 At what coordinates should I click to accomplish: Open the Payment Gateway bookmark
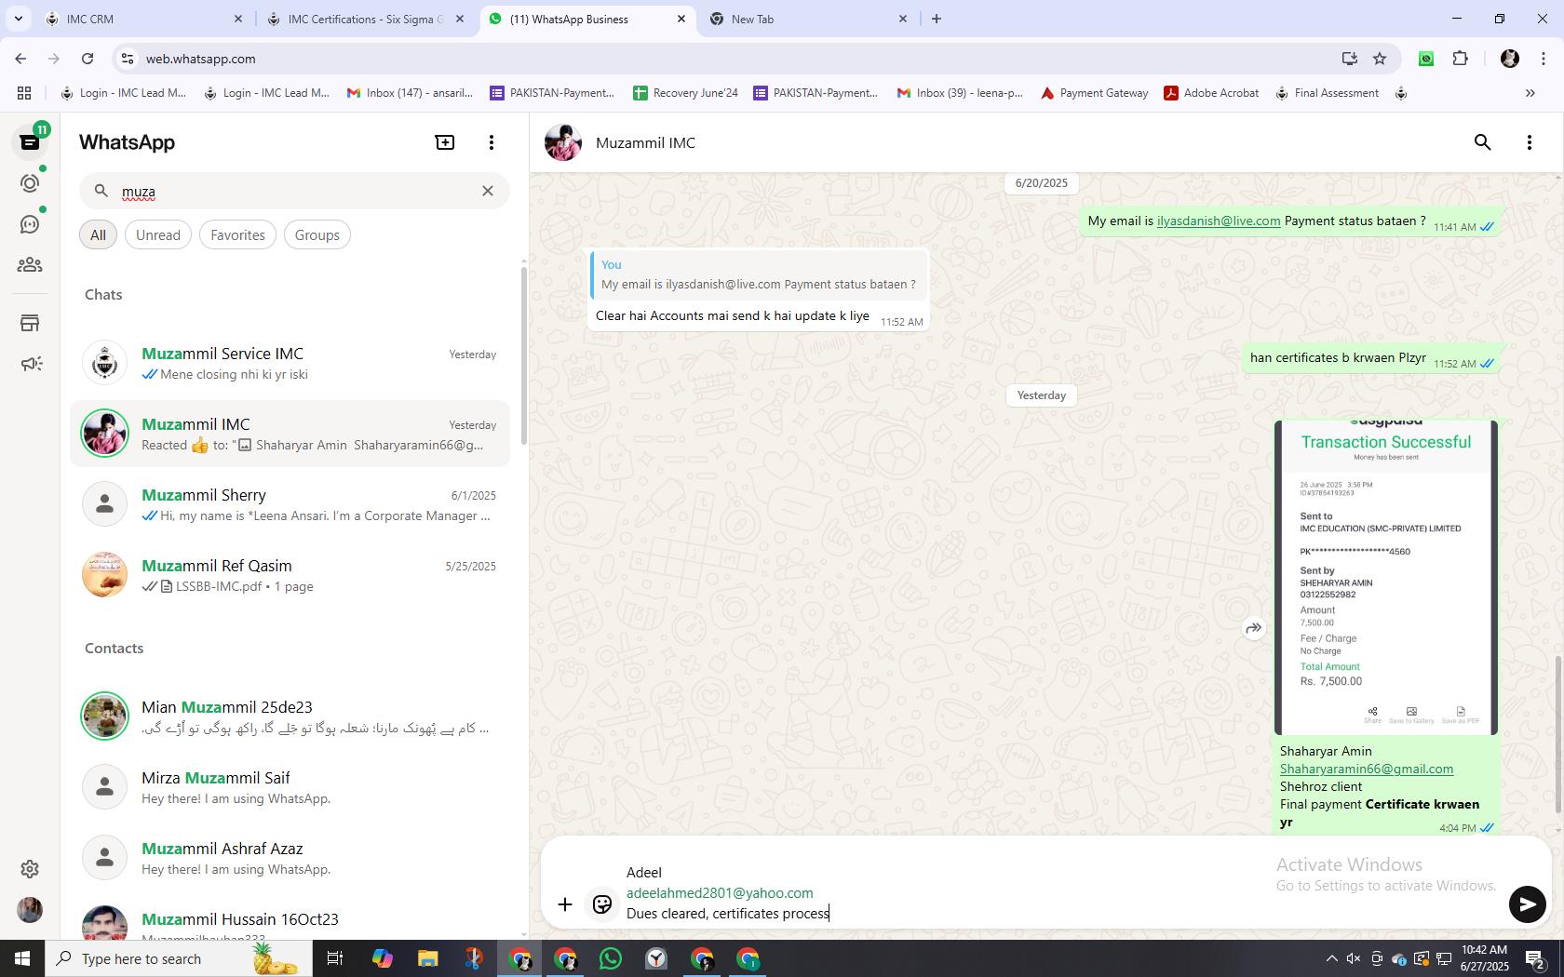click(1094, 93)
